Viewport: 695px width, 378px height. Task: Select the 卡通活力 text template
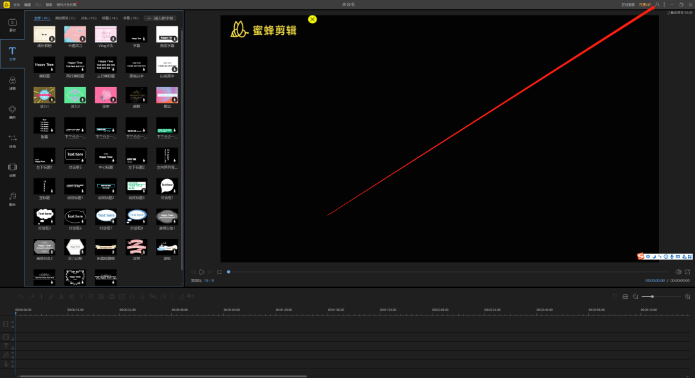click(75, 34)
